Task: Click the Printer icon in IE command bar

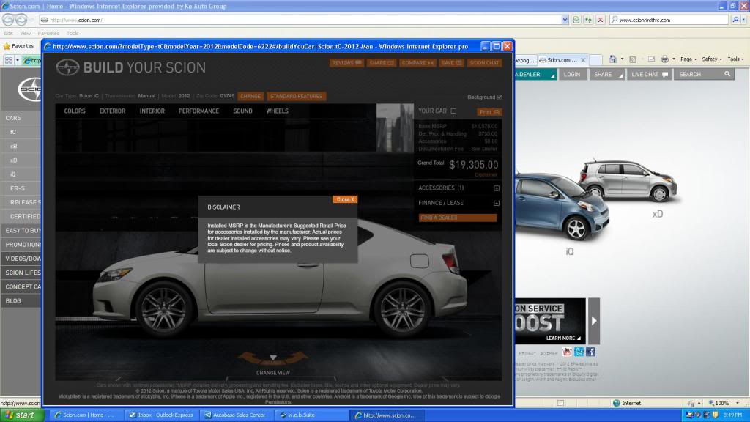Action: coord(664,59)
